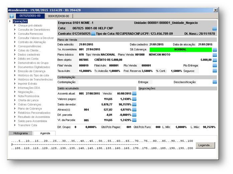This screenshot has width=233, height=174.
Task: Open Histórico do Tipo de cota
Action: [x=33, y=75]
